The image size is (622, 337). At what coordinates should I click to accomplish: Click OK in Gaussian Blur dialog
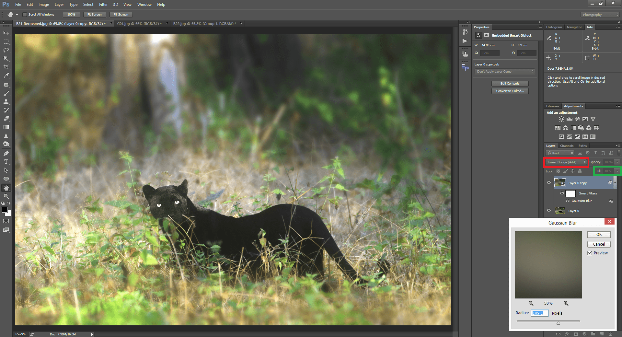(x=599, y=235)
